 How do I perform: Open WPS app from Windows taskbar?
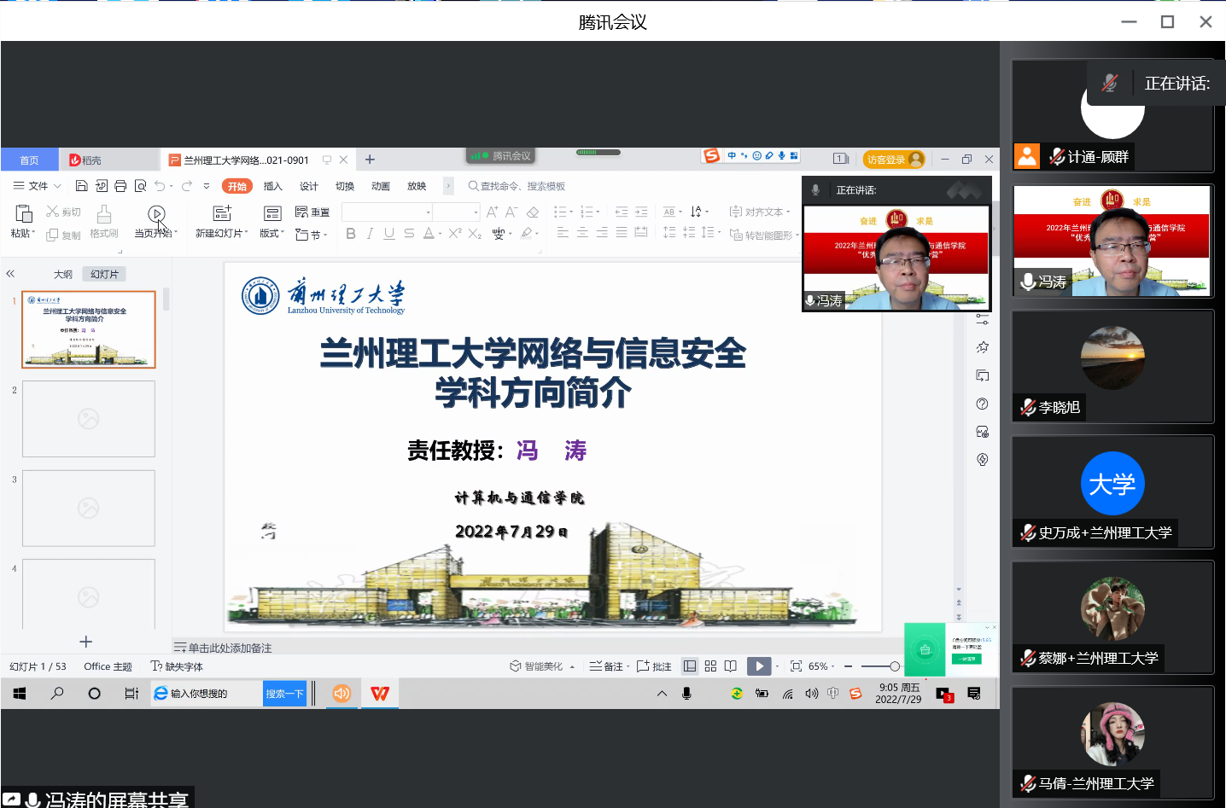[380, 694]
